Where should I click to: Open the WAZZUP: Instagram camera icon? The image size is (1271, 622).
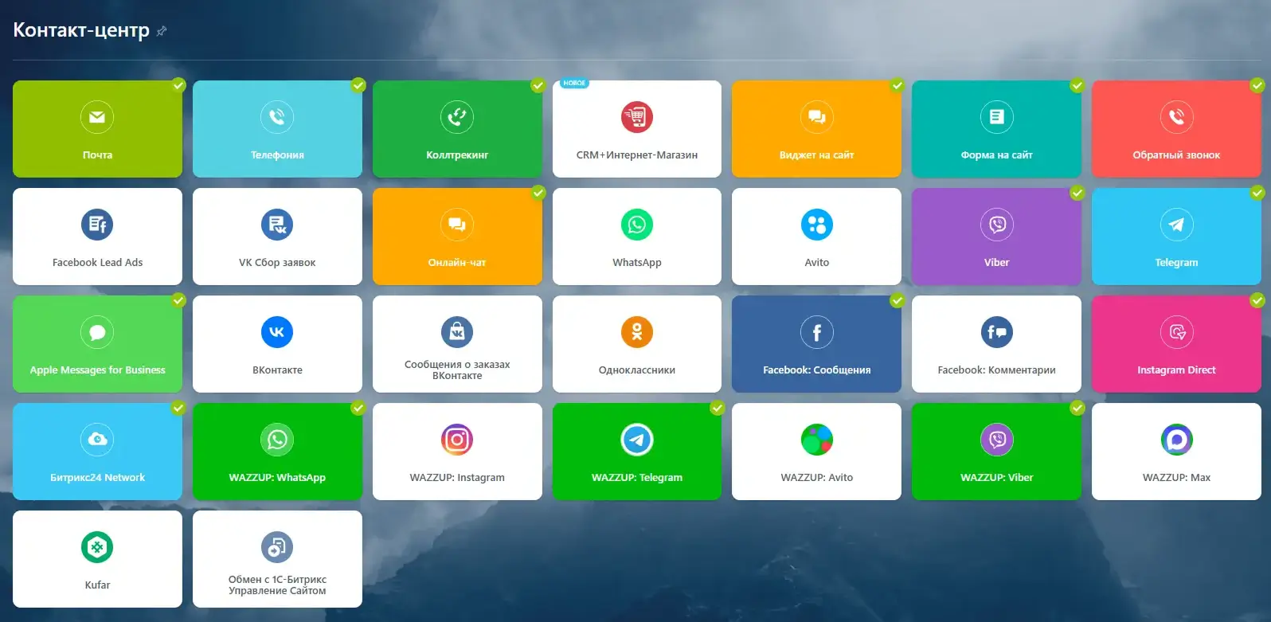pos(457,440)
